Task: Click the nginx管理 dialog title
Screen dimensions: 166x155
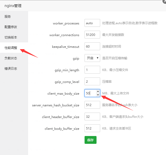Action: pos(13,6)
